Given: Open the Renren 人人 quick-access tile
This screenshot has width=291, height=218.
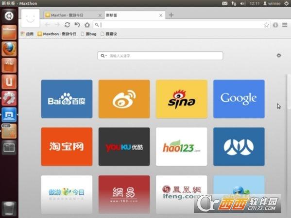Looking at the screenshot, I should point(239,147).
